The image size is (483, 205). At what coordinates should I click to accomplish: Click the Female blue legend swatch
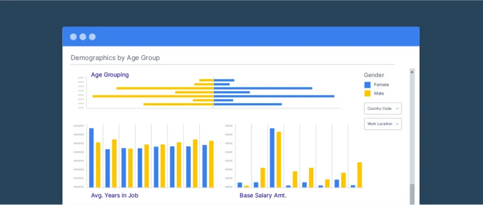367,85
